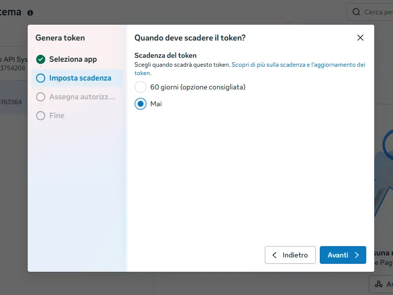The height and width of the screenshot is (295, 393).
Task: Click the search magnifier icon
Action: (356, 12)
